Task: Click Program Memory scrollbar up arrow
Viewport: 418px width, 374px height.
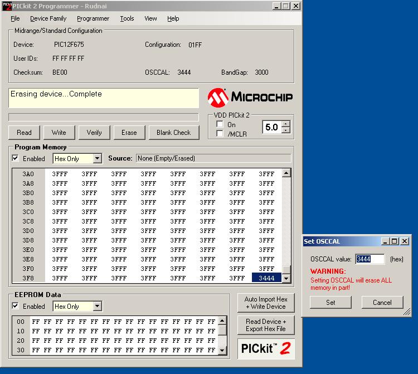Action: click(286, 173)
